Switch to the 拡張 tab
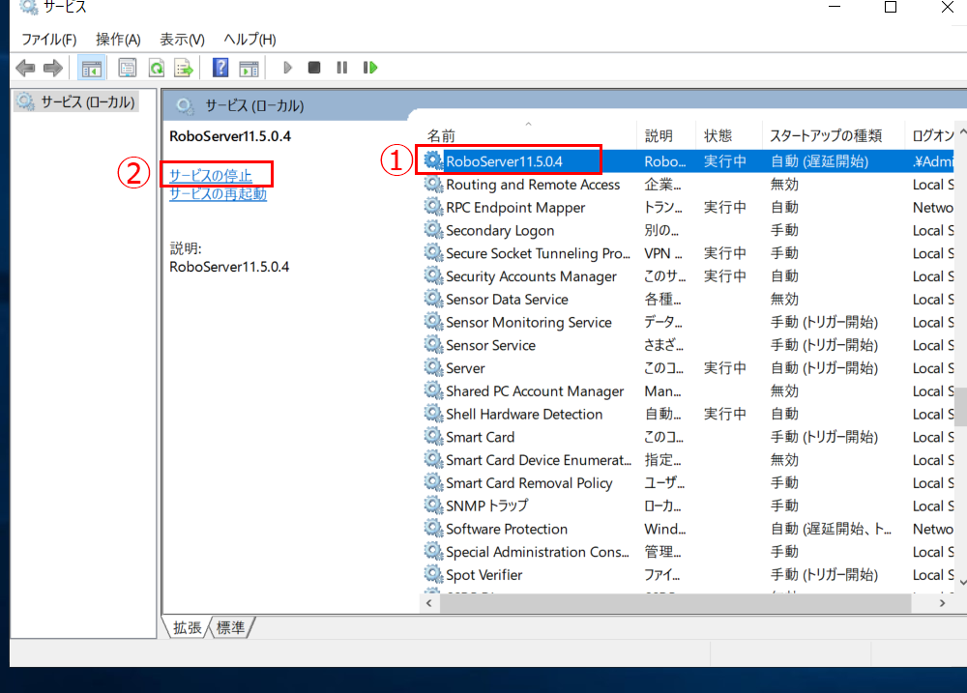Image resolution: width=967 pixels, height=693 pixels. pyautogui.click(x=187, y=627)
